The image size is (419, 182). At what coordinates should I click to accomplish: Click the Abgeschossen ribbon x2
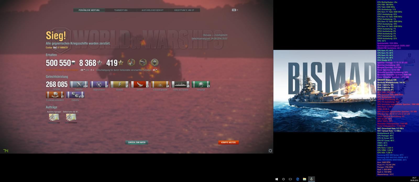(99, 84)
